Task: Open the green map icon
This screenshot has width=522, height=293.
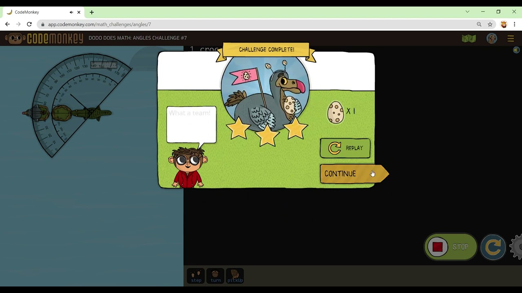Action: point(469,39)
